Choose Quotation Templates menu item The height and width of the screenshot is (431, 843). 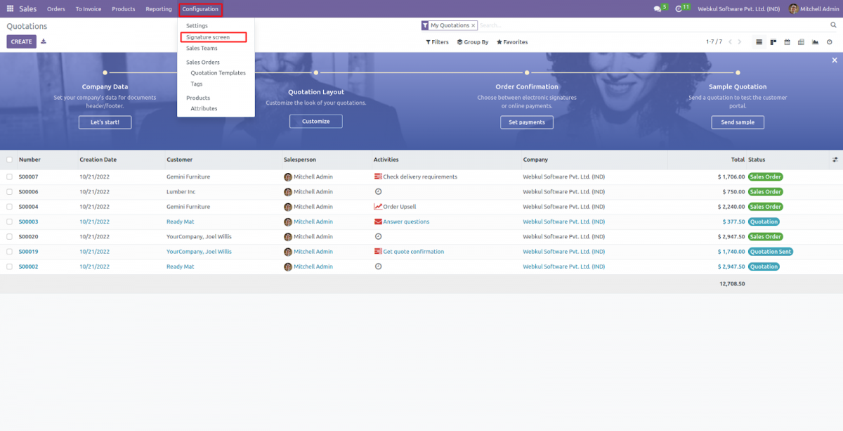point(218,73)
